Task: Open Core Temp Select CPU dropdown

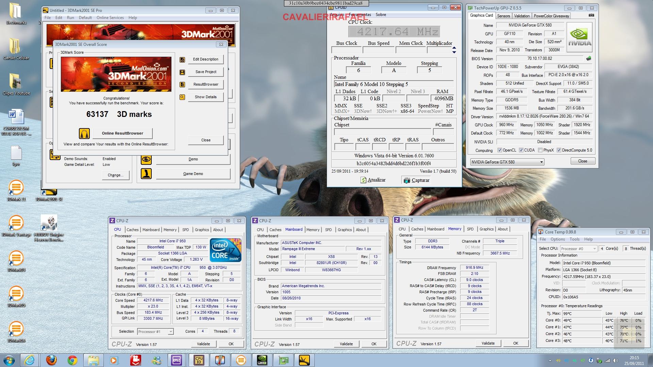Action: 579,249
